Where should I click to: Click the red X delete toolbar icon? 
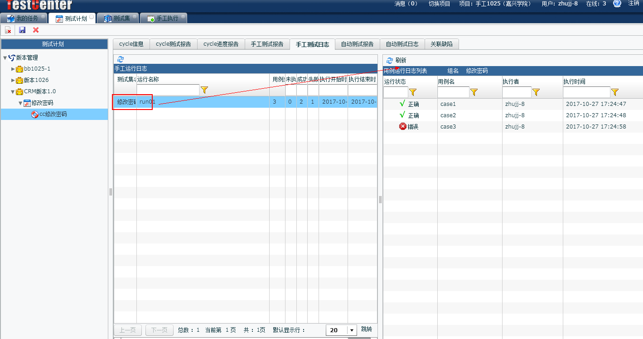[x=36, y=30]
